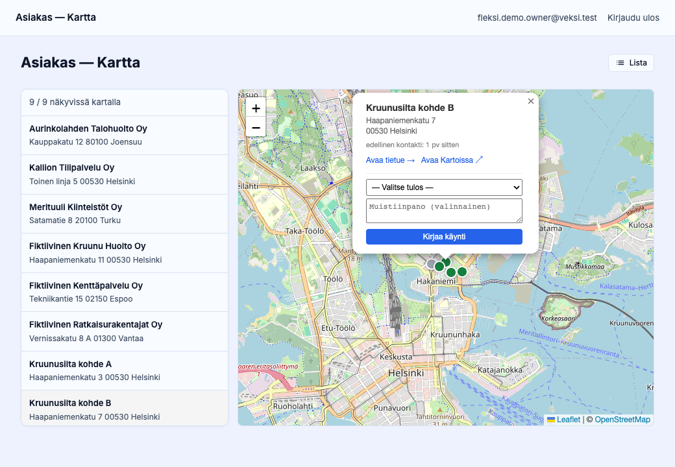Image resolution: width=675 pixels, height=467 pixels.
Task: Click the Kirjaa käynti button
Action: coord(444,237)
